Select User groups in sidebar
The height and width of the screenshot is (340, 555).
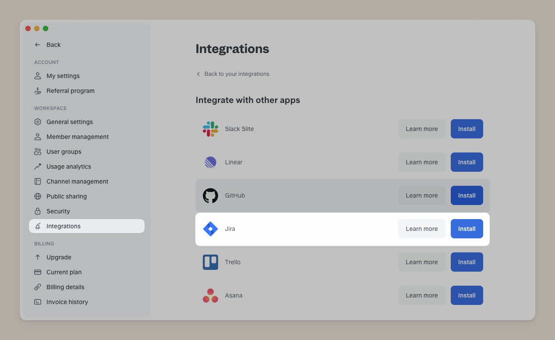87,152
